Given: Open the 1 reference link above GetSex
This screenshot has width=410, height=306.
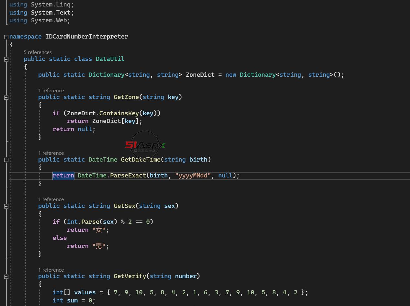Looking at the screenshot, I should [x=51, y=199].
